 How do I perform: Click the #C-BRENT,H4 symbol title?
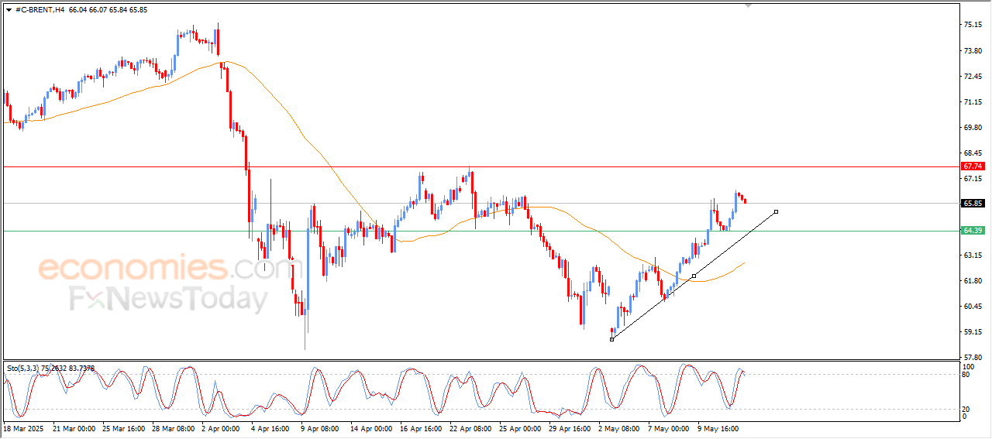[40, 10]
